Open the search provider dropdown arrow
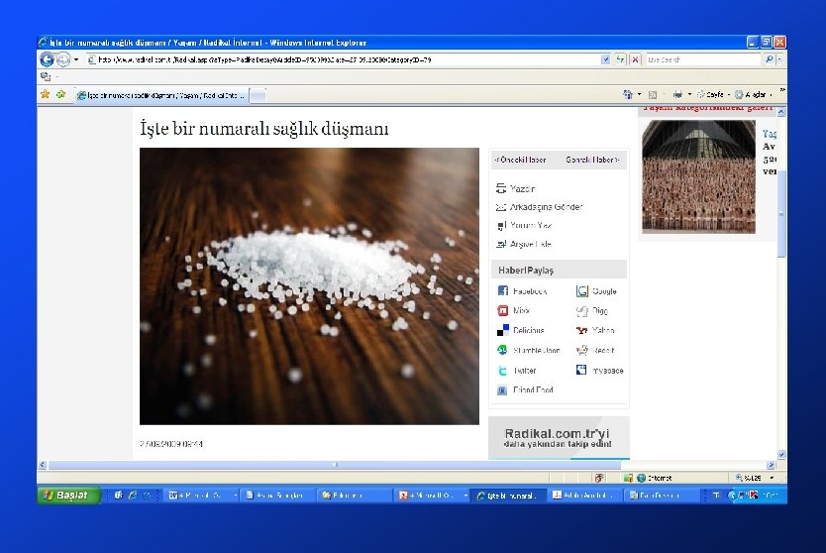Image resolution: width=826 pixels, height=553 pixels. pos(779,59)
